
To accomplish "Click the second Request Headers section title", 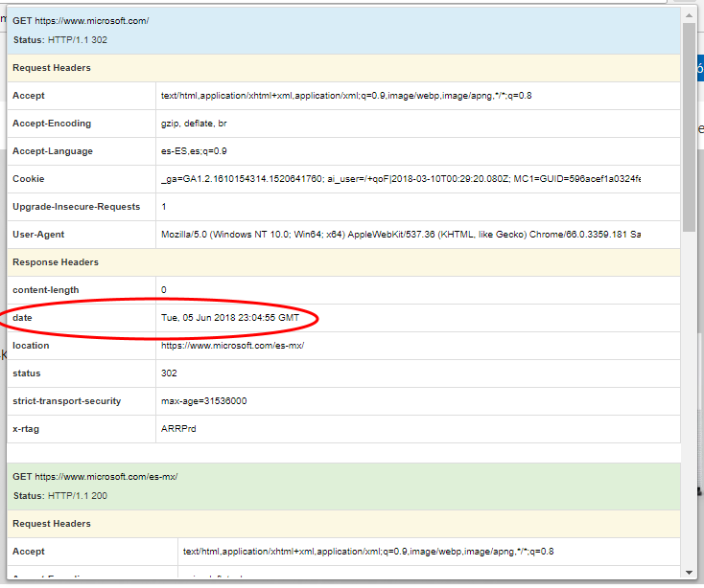I will (x=52, y=524).
